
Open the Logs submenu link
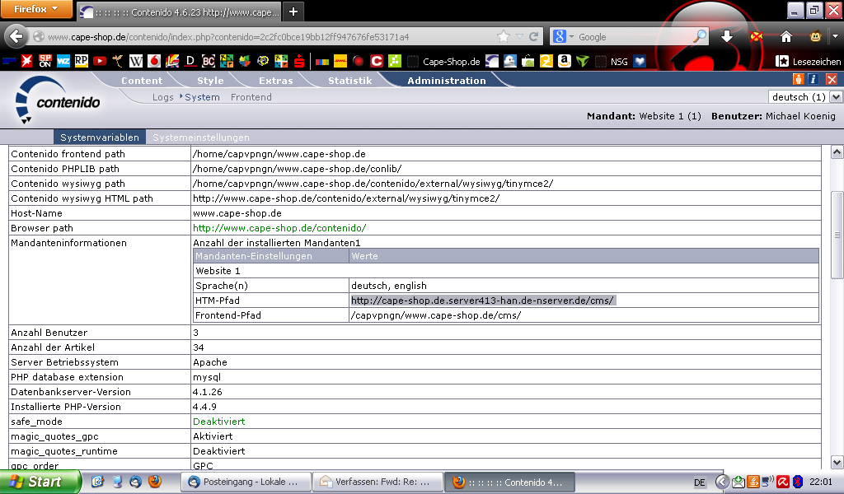click(x=162, y=97)
